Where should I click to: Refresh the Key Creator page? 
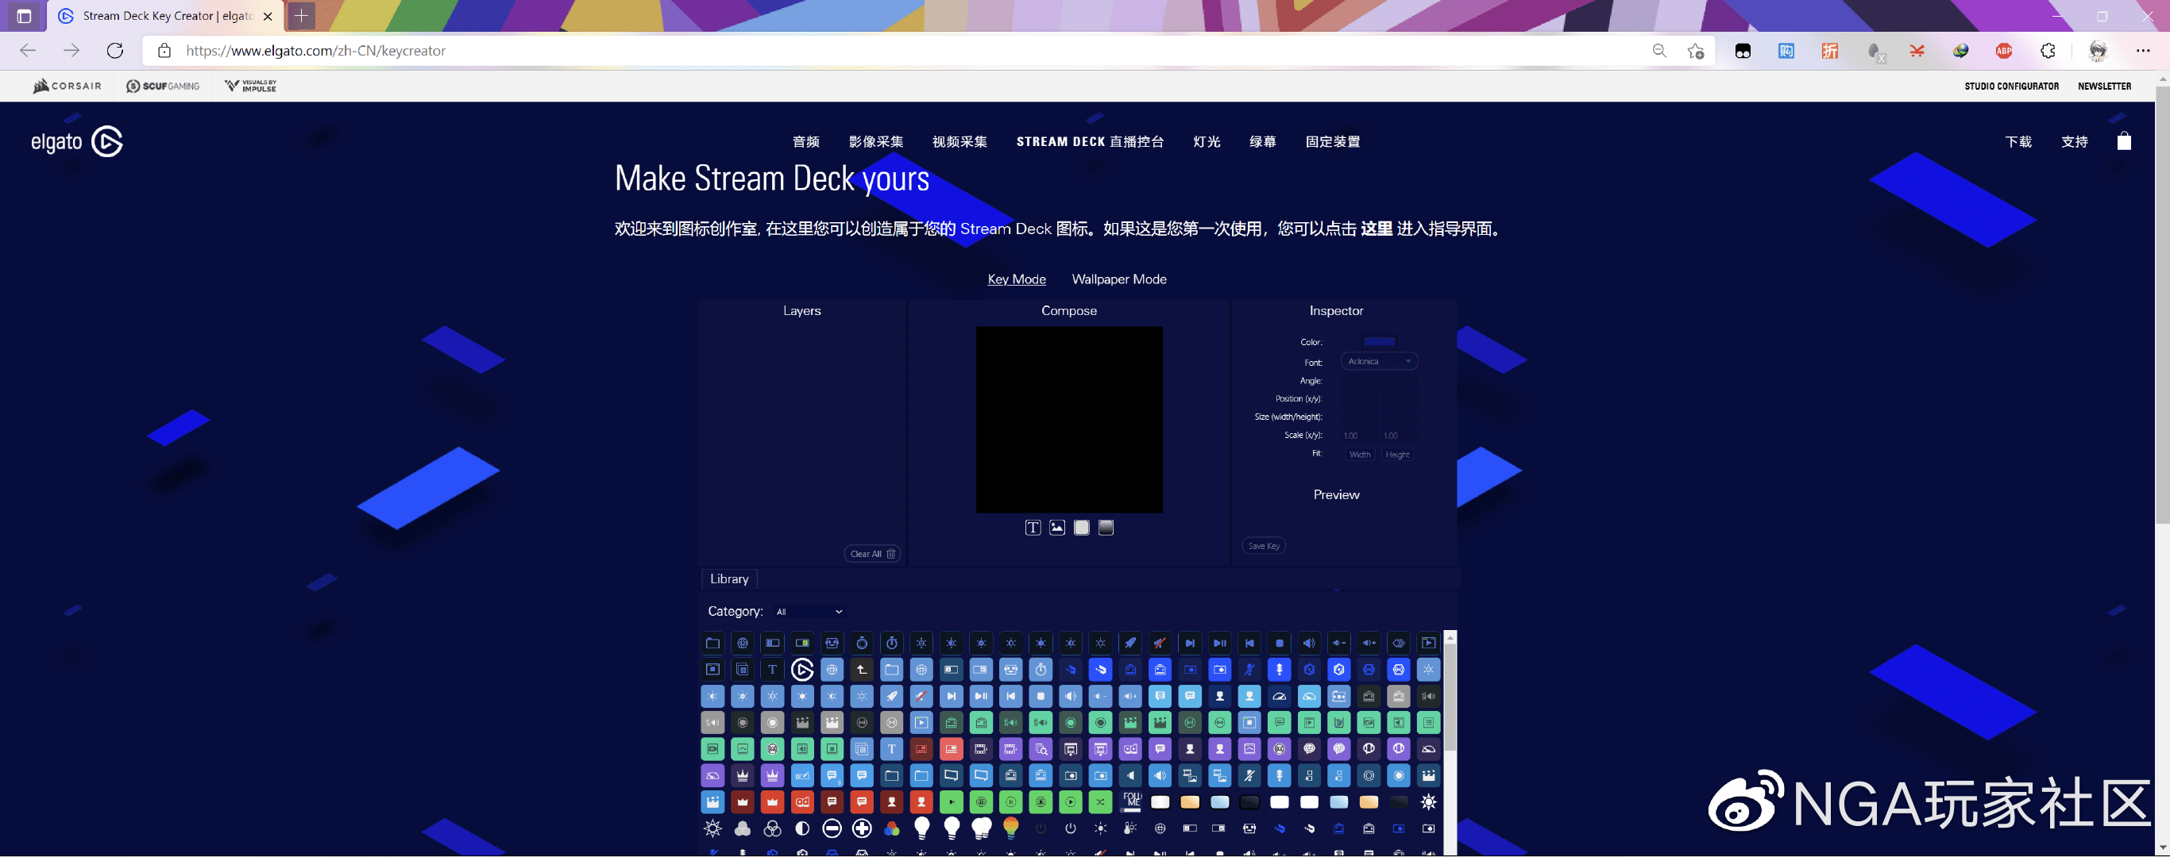click(115, 51)
